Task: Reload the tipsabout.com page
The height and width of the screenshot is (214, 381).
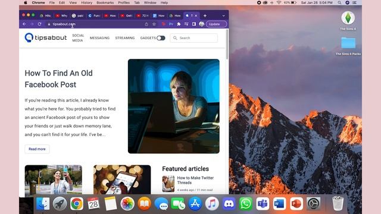Action: (x=40, y=24)
